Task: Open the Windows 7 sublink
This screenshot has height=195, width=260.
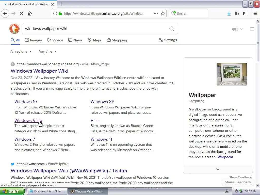Action: (x=25, y=139)
